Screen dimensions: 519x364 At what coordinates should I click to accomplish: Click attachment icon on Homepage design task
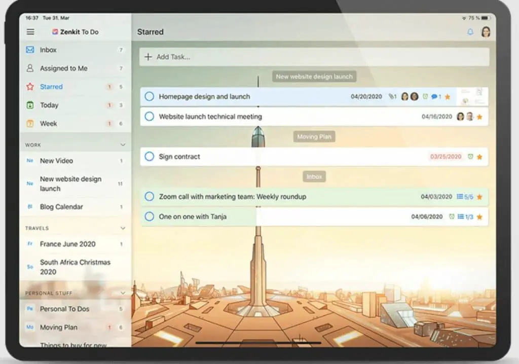pos(392,97)
